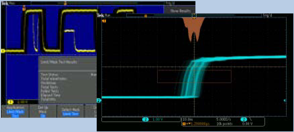Click the 20k points record length readout
Viewport: 294px width, 132px height.
225,124
